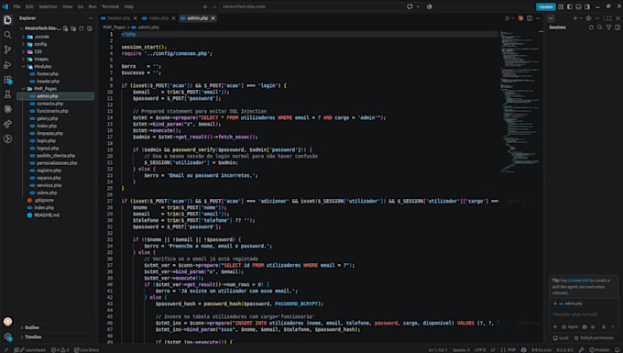This screenshot has height=353, width=623.
Task: Click New Folder icon in Explorer header
Action: coord(73,28)
